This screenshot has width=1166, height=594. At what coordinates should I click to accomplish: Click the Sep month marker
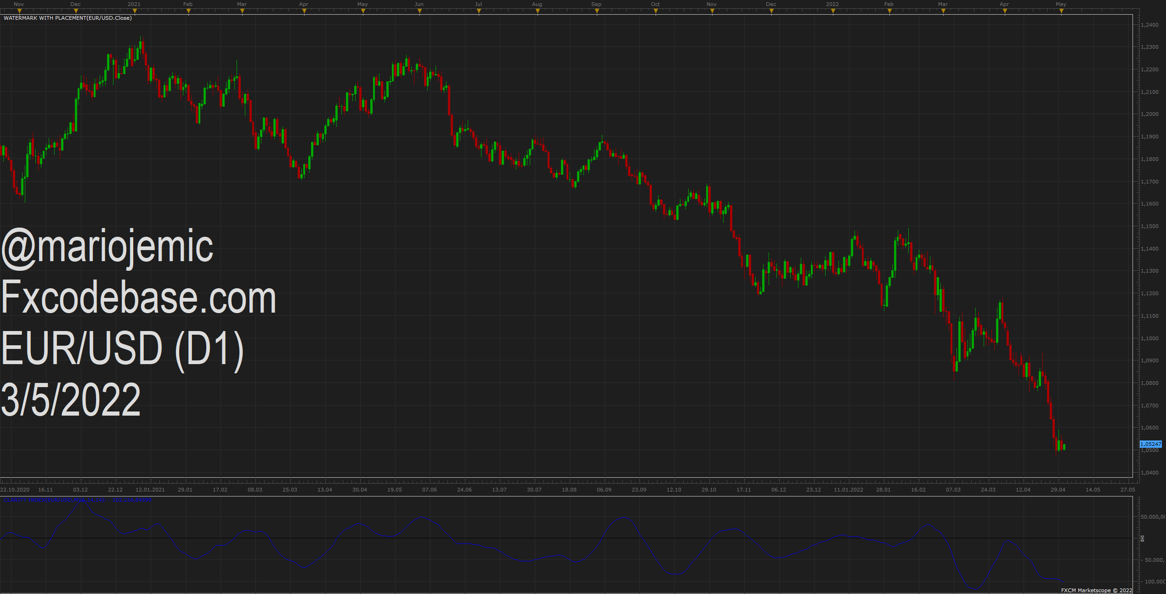click(x=596, y=4)
